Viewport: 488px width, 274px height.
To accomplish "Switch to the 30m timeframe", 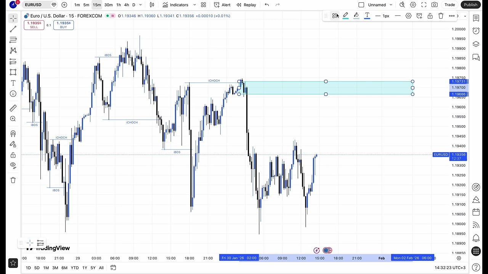I will coord(109,5).
